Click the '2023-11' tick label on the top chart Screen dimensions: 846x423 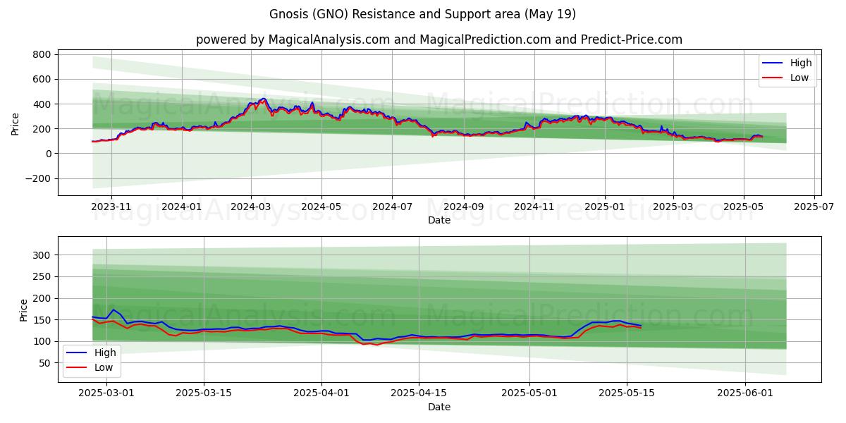111,207
